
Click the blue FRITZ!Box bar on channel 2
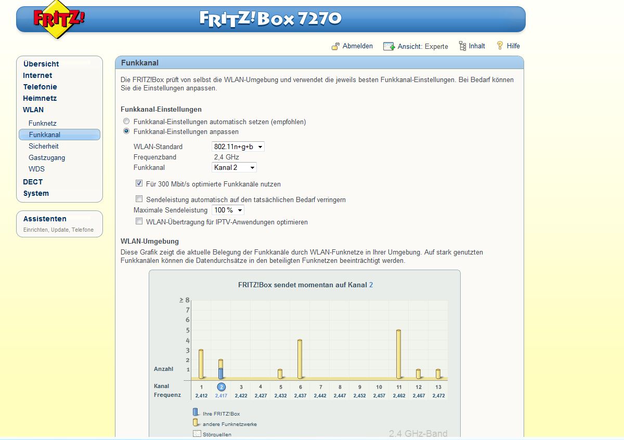pyautogui.click(x=220, y=373)
